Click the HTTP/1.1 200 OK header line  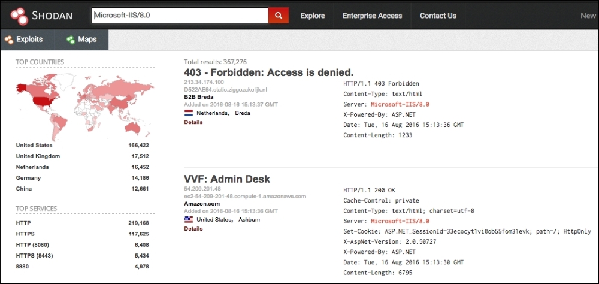369,190
